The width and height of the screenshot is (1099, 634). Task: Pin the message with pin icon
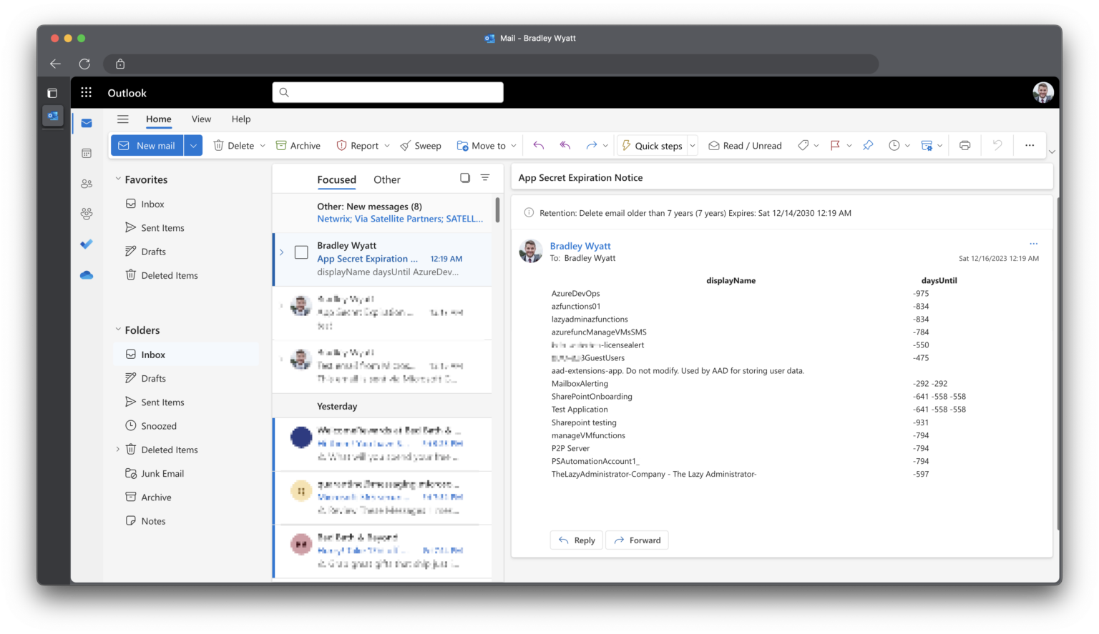pos(868,145)
